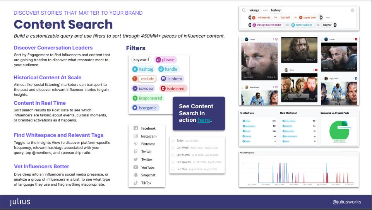Select the Last Quarter check circle

click(173, 162)
